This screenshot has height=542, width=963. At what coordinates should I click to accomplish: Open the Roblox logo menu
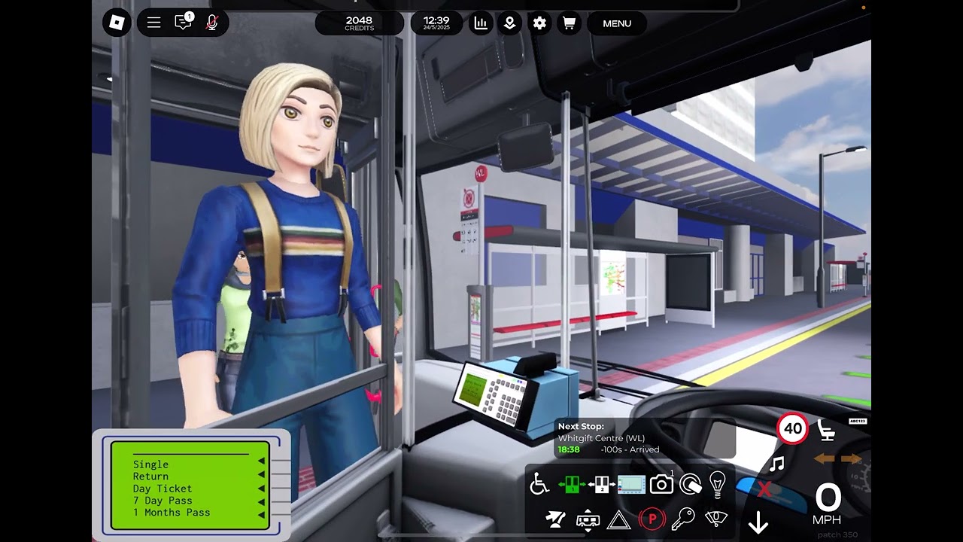click(117, 23)
